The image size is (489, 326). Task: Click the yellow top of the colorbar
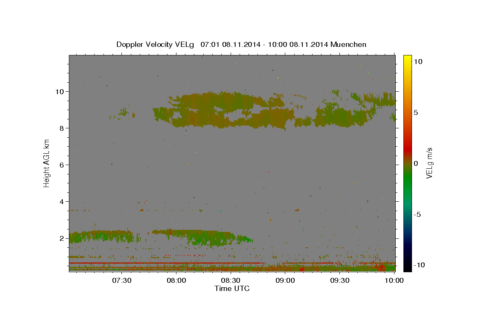407,58
